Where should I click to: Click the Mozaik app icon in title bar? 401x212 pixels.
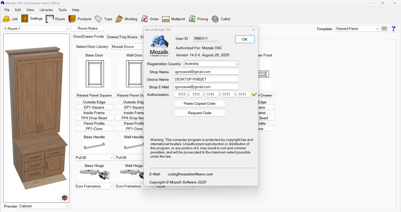click(3, 3)
